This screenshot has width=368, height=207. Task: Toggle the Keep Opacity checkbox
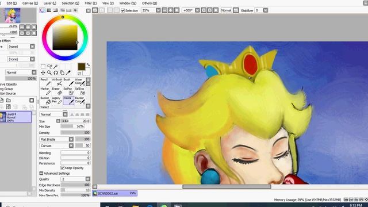click(63, 168)
